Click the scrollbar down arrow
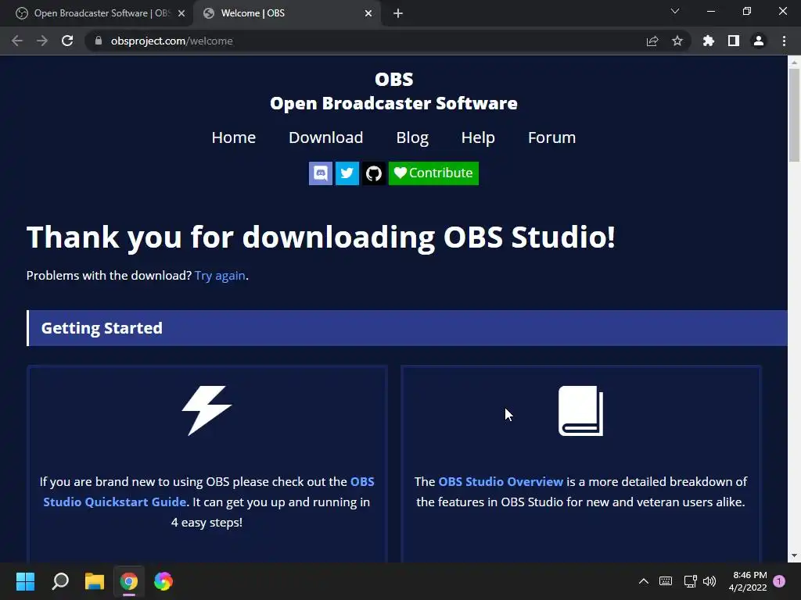Screen dimensions: 801x600 coord(794,555)
